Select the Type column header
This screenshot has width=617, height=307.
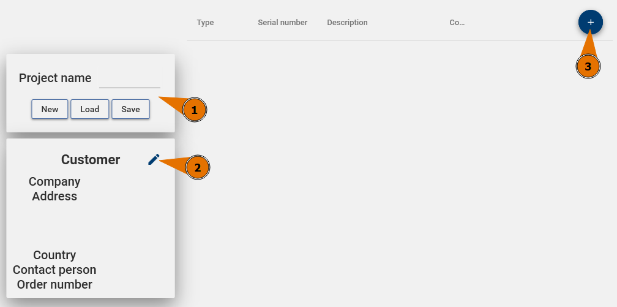click(206, 23)
